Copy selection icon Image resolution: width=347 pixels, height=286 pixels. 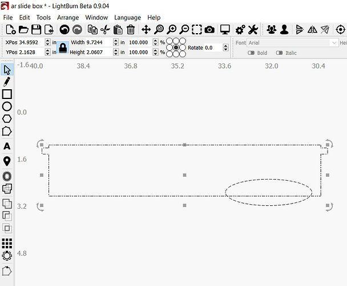click(92, 30)
